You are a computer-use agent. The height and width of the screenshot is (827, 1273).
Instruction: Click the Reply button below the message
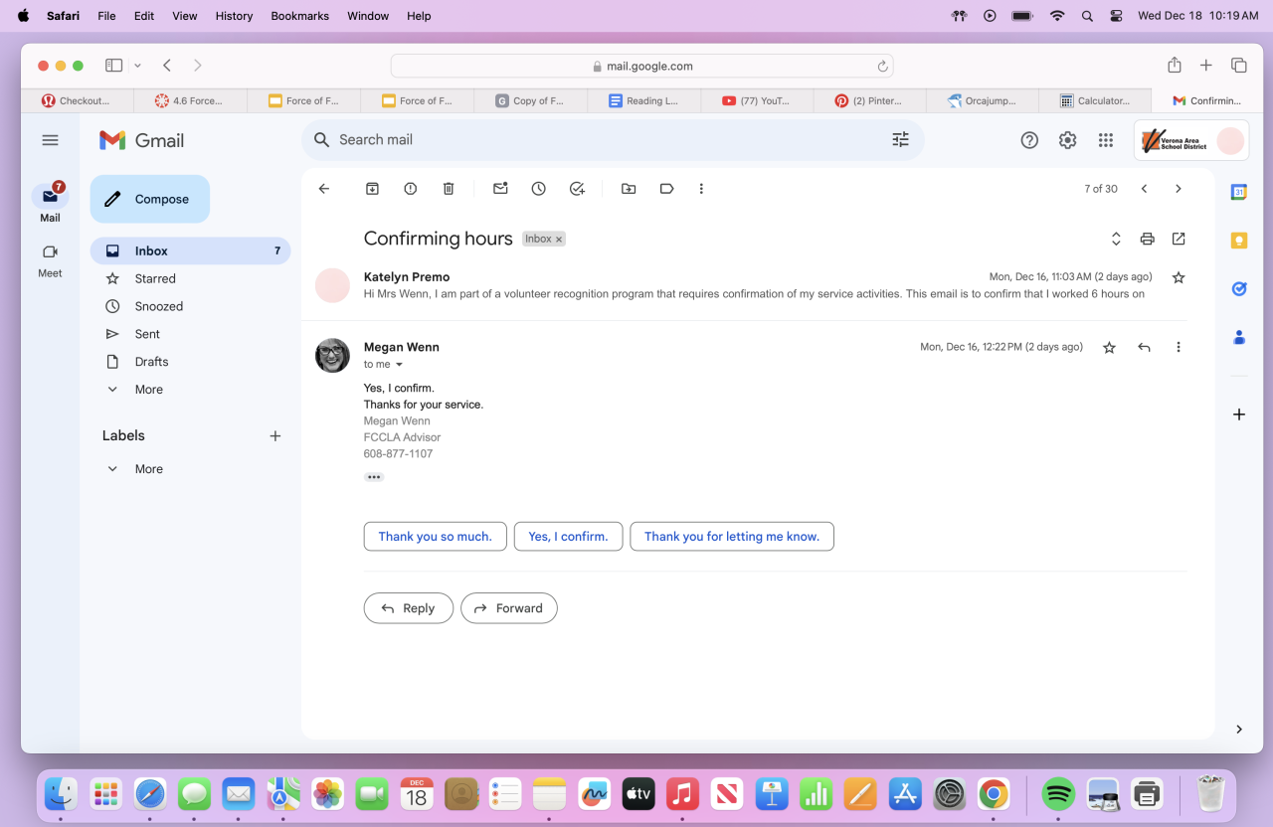tap(409, 608)
